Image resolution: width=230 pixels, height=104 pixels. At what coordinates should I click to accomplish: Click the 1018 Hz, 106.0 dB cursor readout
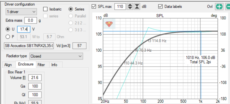(x=200, y=57)
